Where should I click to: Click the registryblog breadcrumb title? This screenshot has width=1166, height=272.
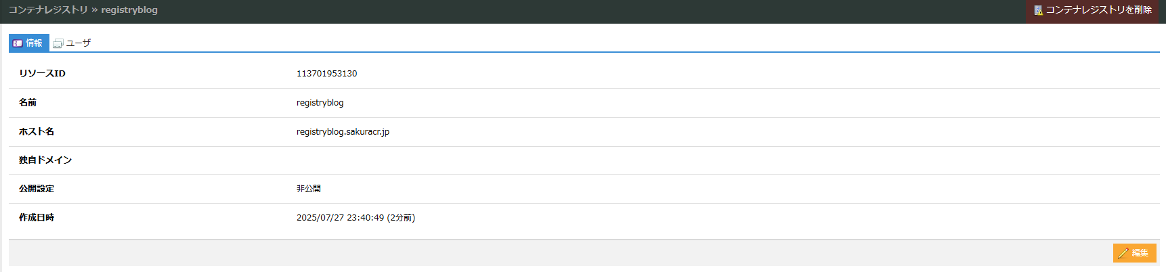tap(129, 10)
